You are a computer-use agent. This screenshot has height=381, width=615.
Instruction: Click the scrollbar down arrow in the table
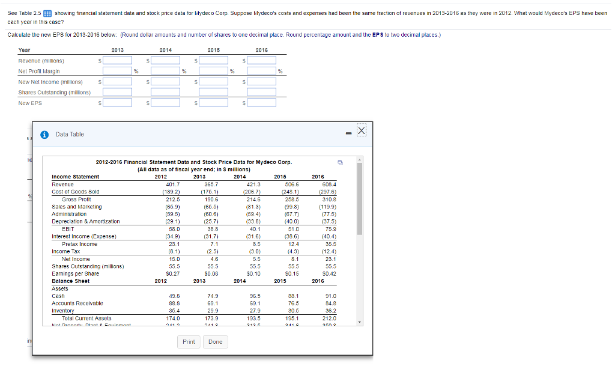click(359, 321)
